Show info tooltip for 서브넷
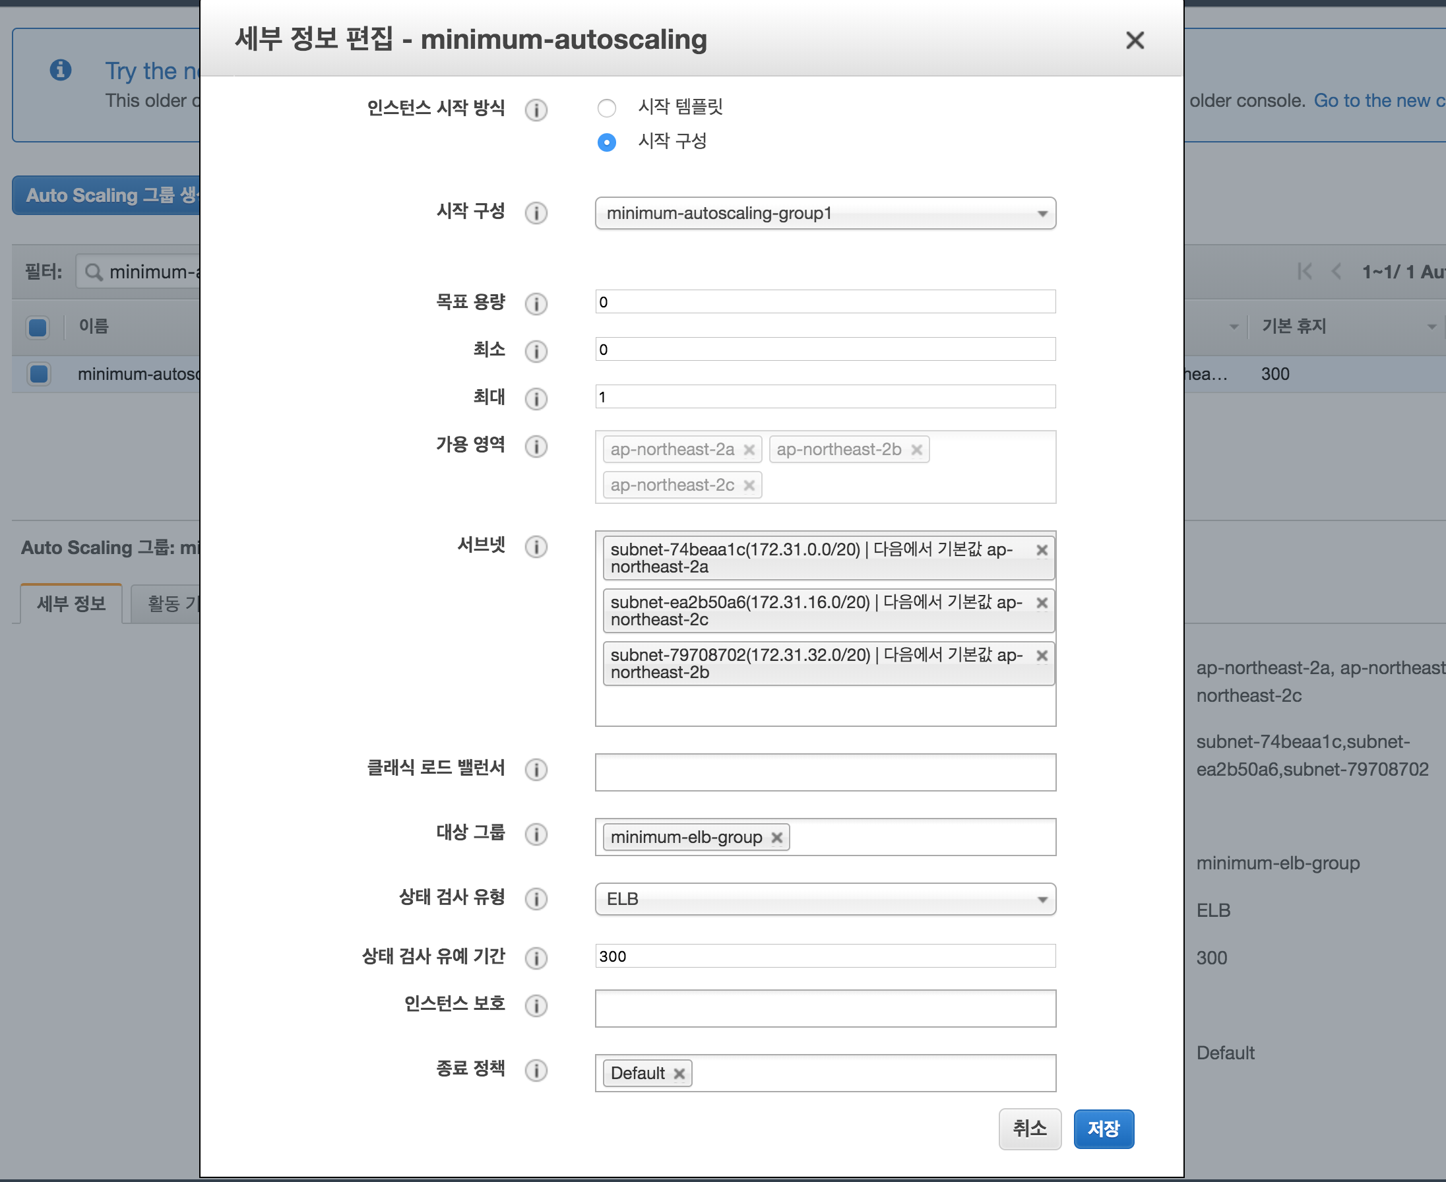Viewport: 1446px width, 1182px height. point(536,546)
